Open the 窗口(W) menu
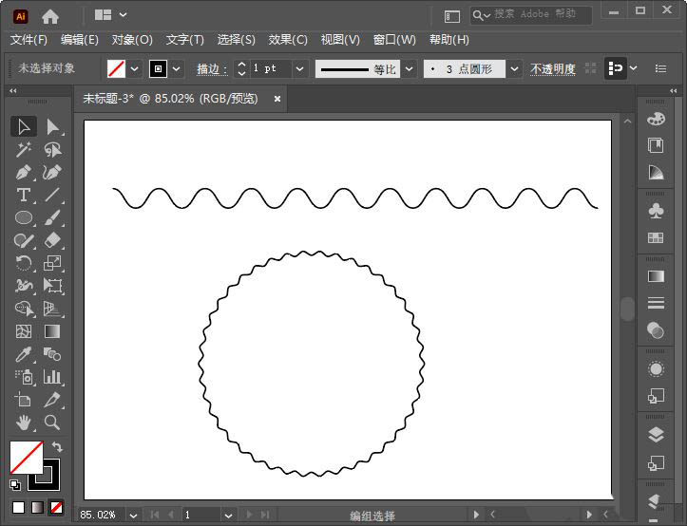The height and width of the screenshot is (526, 687). click(x=394, y=40)
